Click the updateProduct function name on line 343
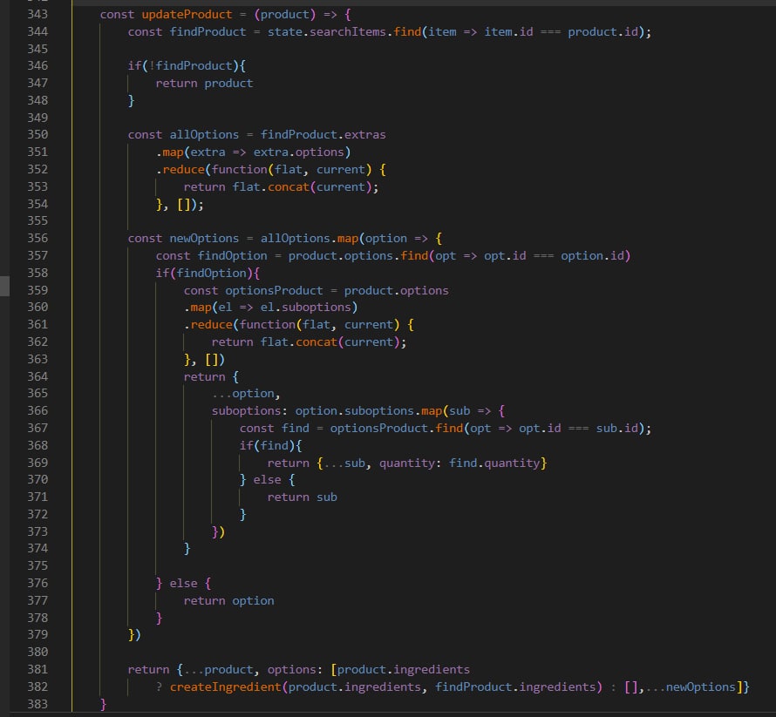 [187, 14]
